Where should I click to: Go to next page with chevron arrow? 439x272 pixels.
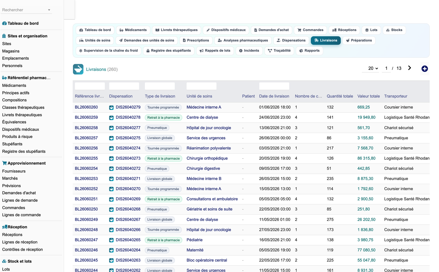click(410, 68)
